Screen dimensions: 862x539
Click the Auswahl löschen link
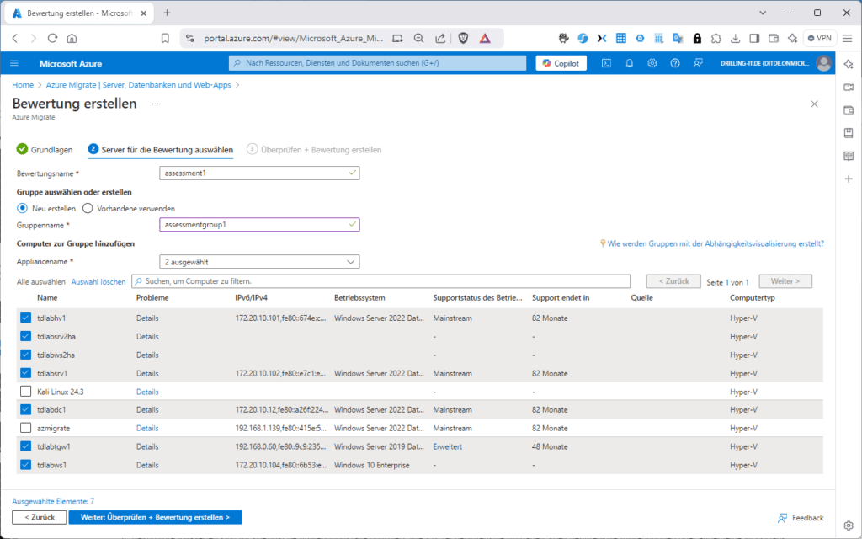(98, 281)
